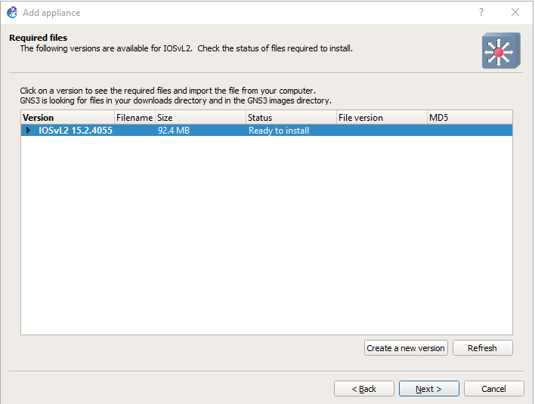The height and width of the screenshot is (404, 535).
Task: Click the File version column header
Action: pyautogui.click(x=381, y=118)
